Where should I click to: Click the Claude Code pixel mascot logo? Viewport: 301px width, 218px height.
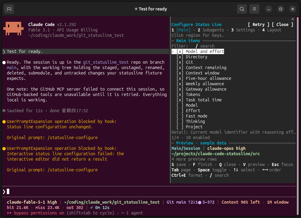click(x=13, y=28)
